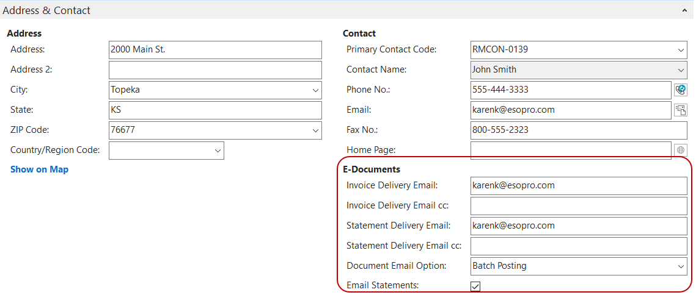Open the City dropdown arrow
The height and width of the screenshot is (295, 696).
pos(315,90)
